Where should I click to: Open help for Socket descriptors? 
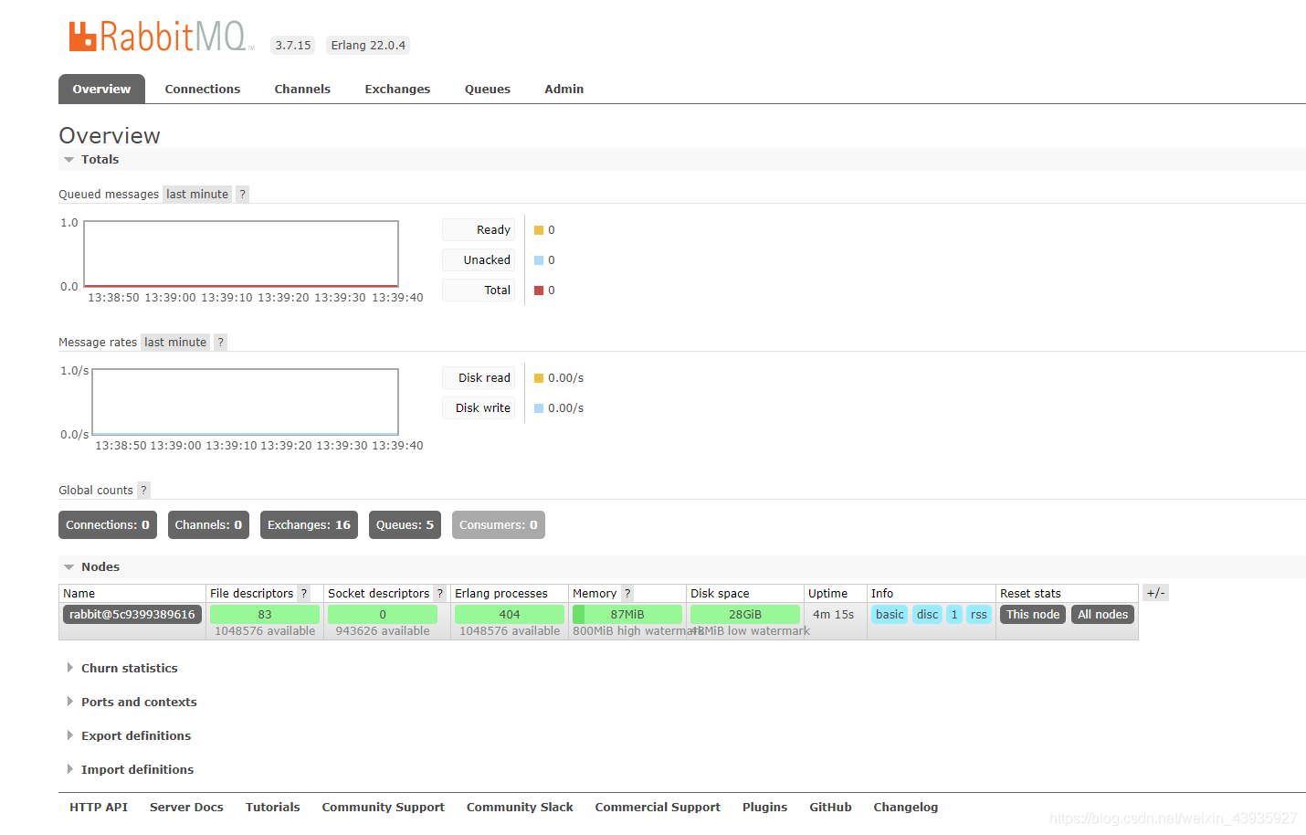[439, 593]
